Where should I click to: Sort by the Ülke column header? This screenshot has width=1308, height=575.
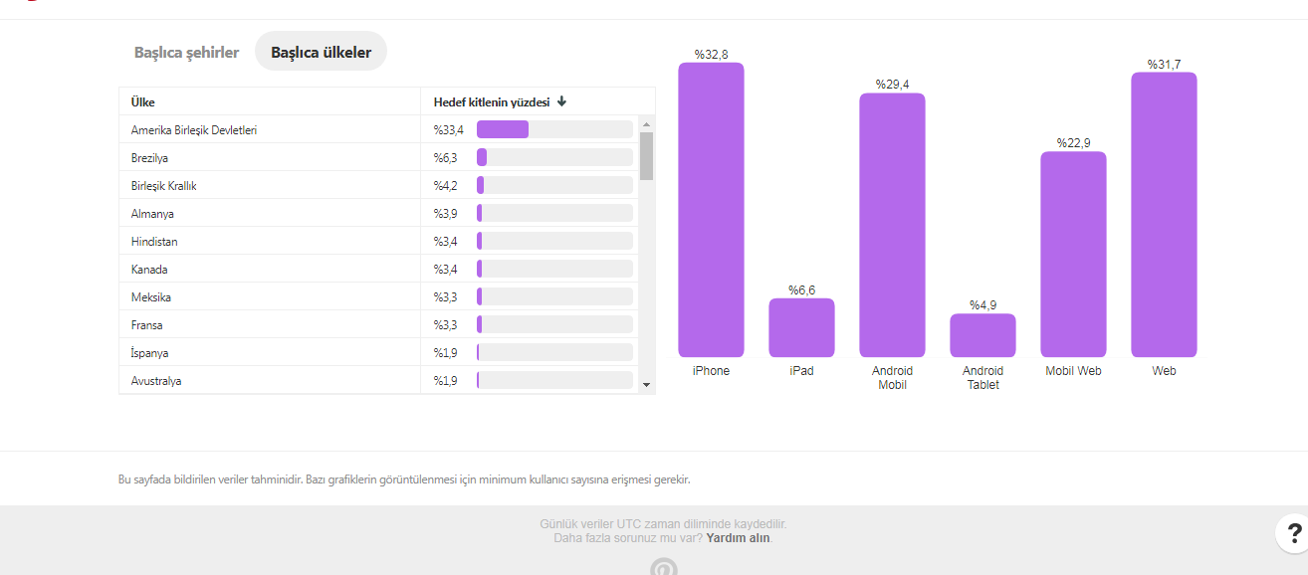coord(143,102)
